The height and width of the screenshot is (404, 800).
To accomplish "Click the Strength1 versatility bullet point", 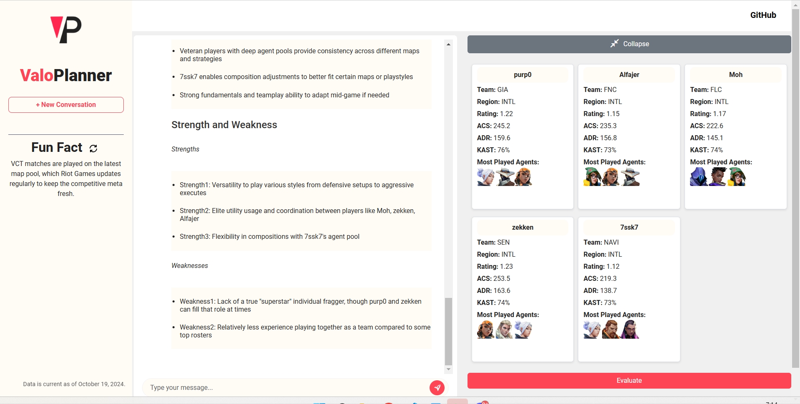I will pyautogui.click(x=297, y=189).
